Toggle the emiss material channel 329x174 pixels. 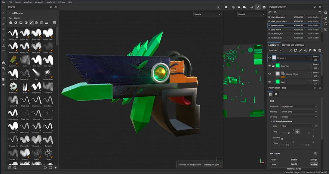click(x=314, y=164)
